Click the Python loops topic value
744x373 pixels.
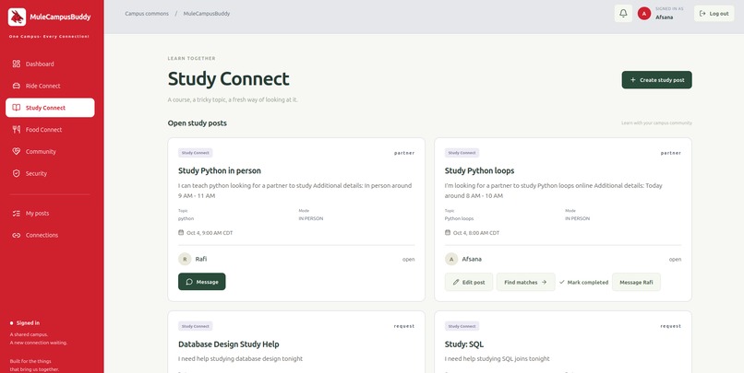(x=459, y=218)
